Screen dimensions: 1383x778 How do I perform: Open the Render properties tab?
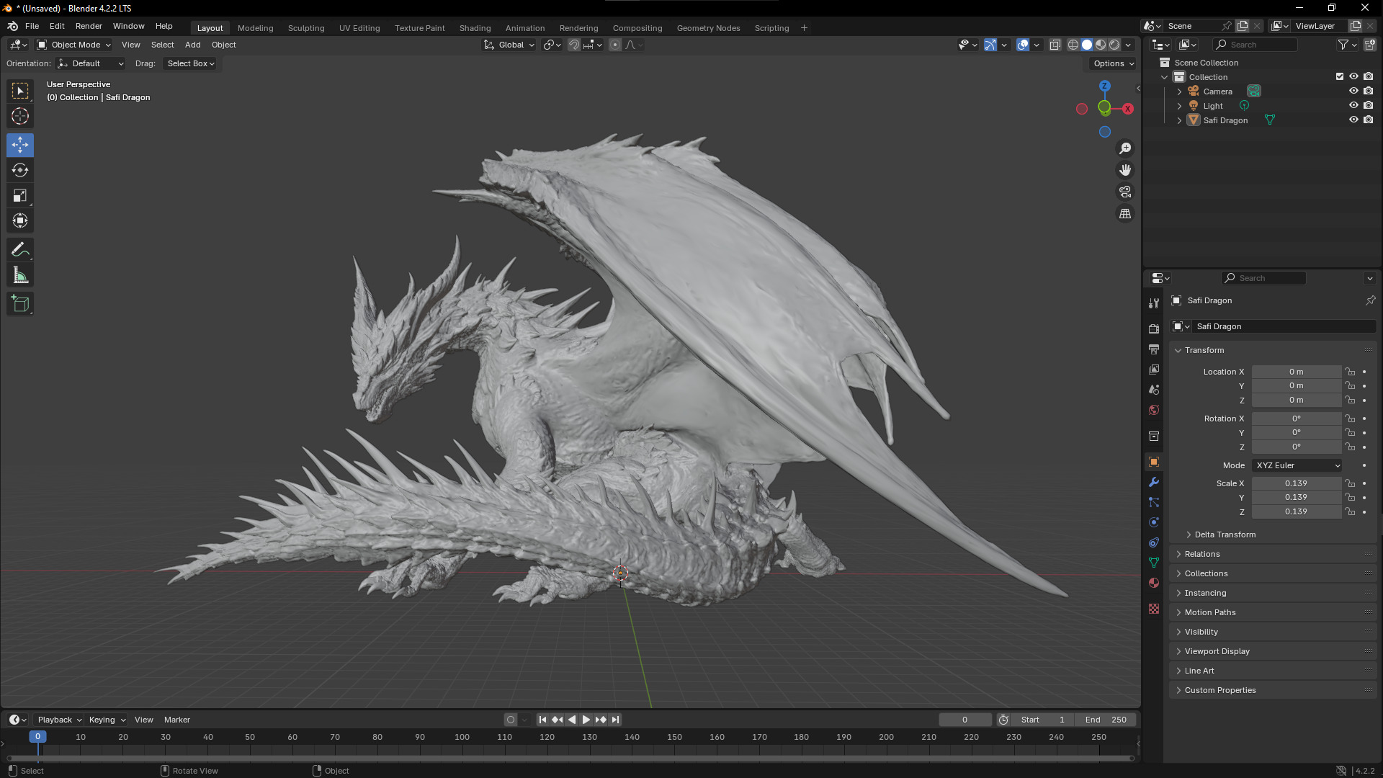(x=1154, y=328)
